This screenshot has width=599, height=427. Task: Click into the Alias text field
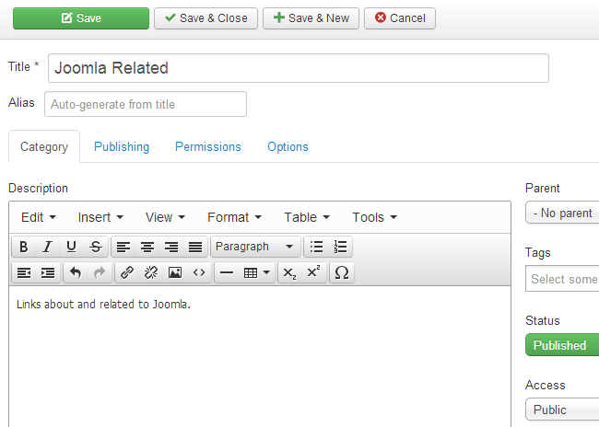[146, 104]
